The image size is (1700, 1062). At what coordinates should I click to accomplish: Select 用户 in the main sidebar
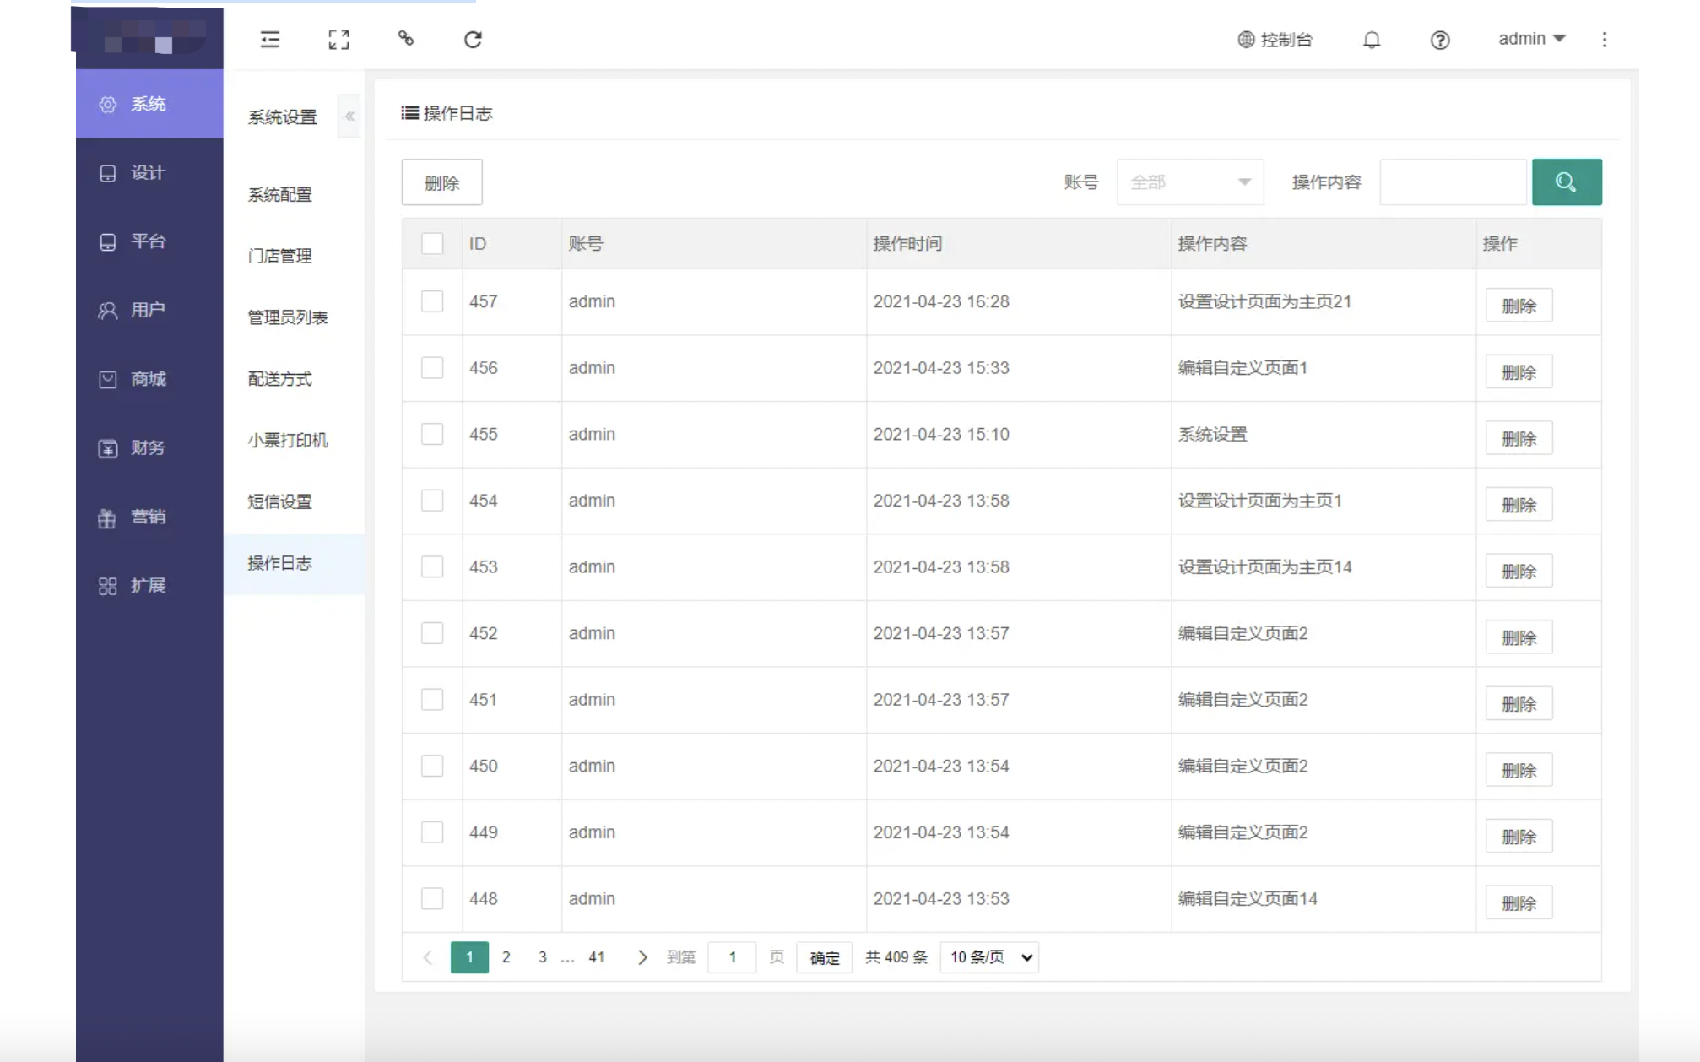coord(149,310)
